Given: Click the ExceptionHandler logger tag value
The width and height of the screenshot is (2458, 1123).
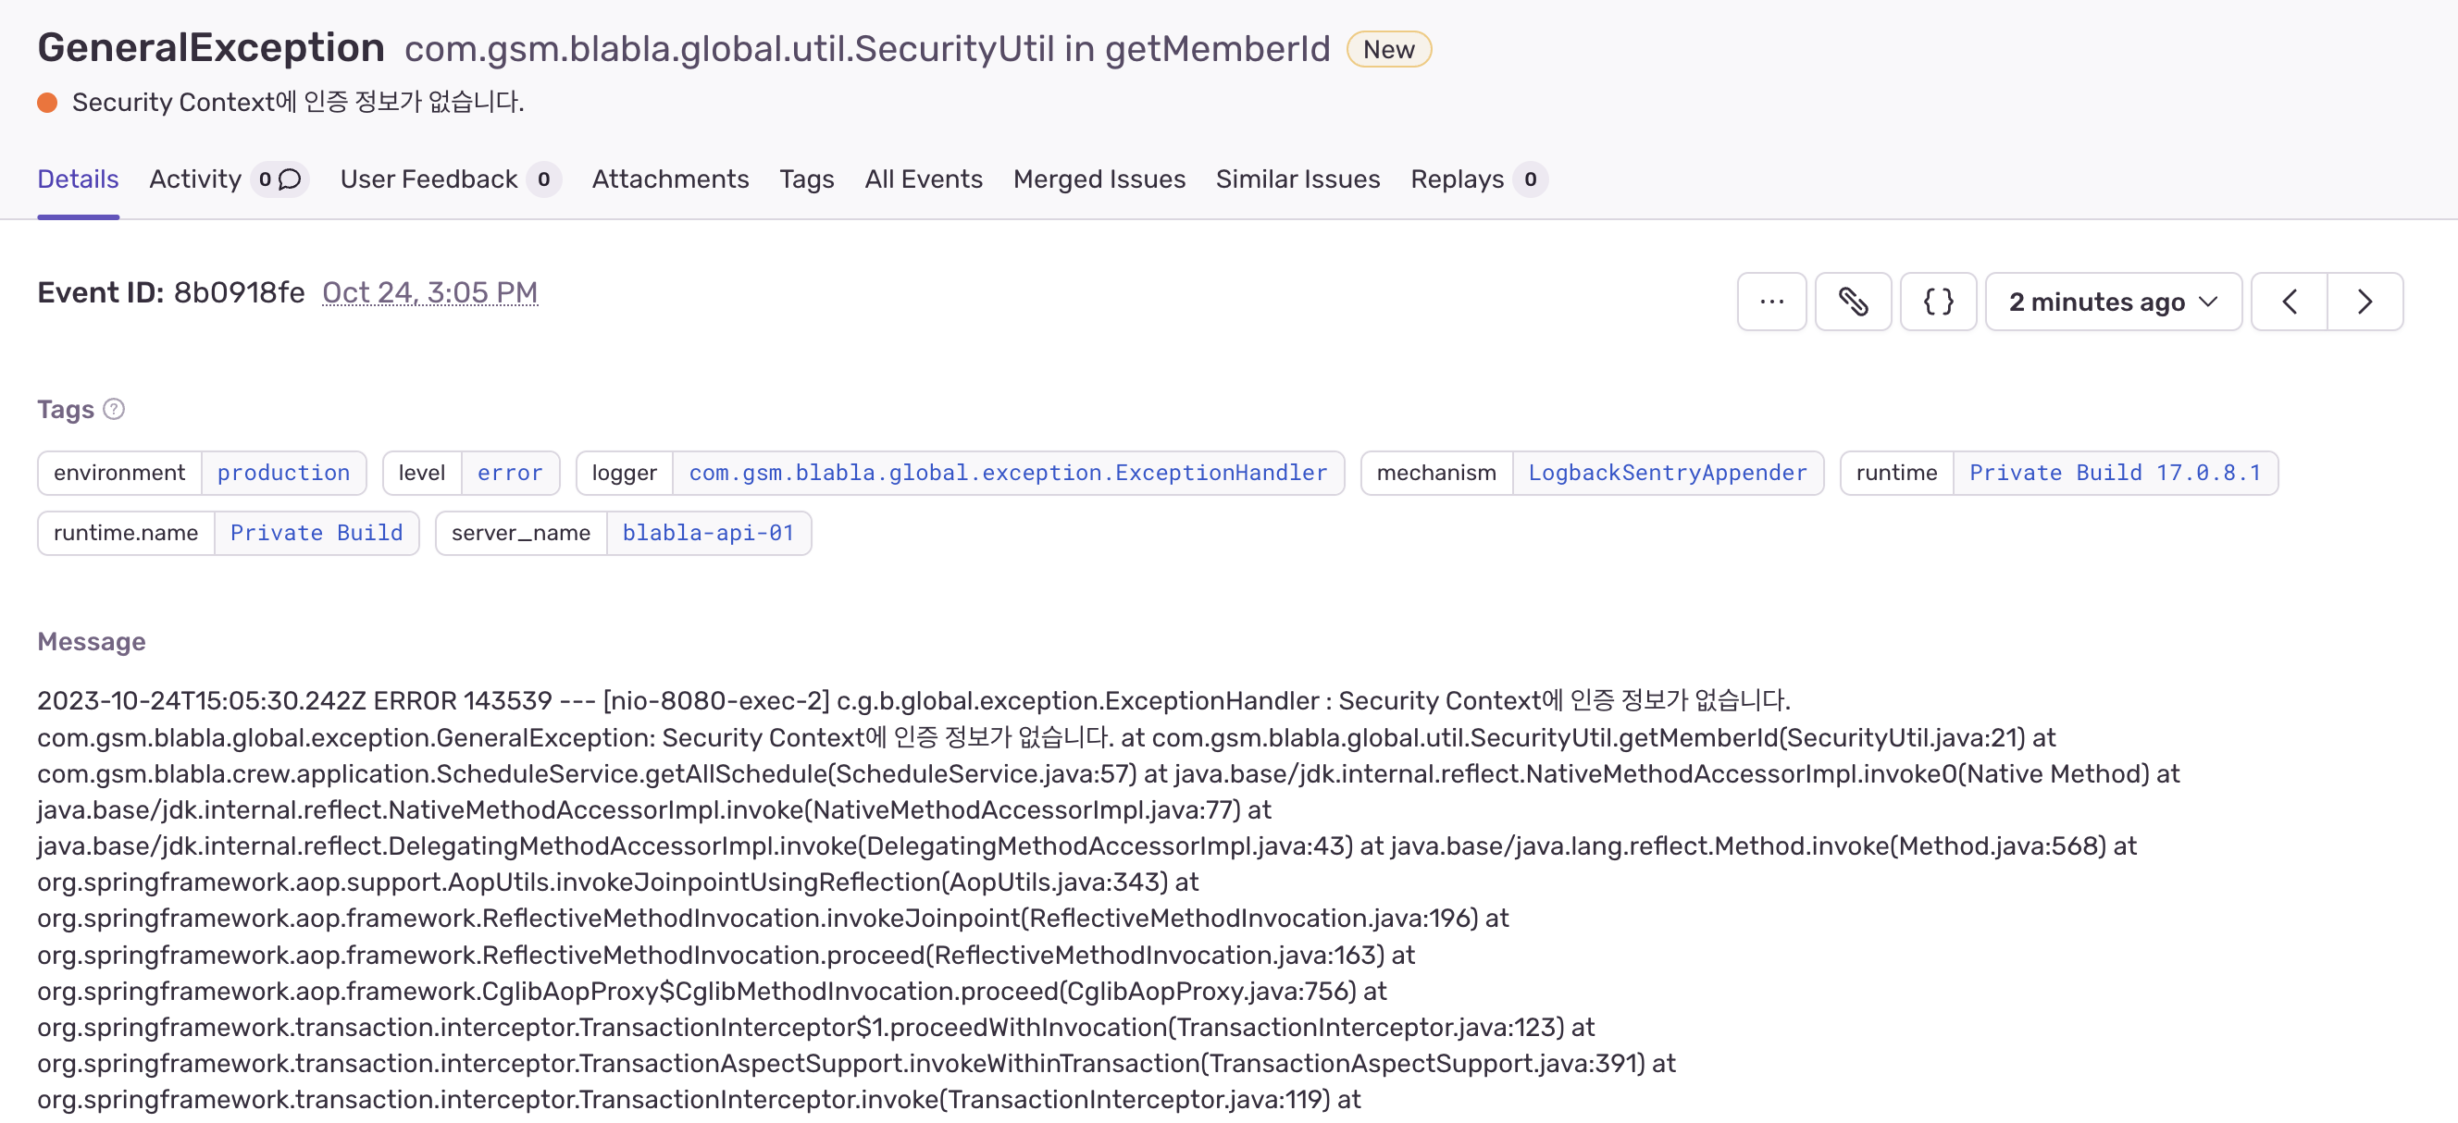Looking at the screenshot, I should (1008, 474).
